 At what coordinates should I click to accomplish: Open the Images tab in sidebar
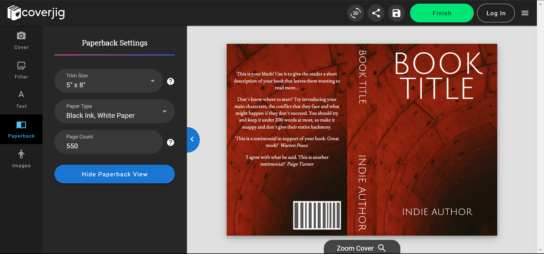[21, 159]
